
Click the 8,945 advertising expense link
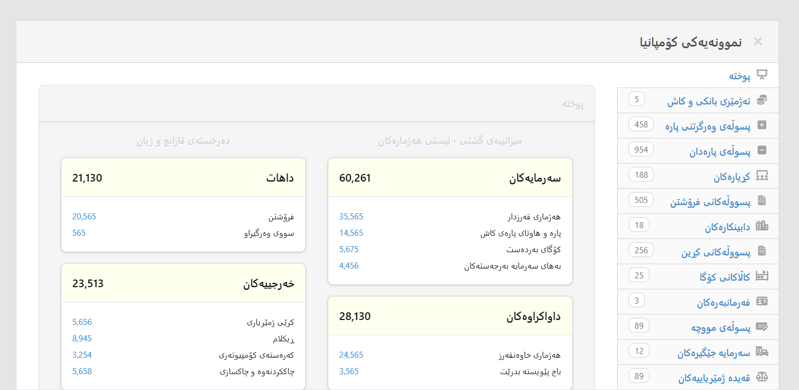(82, 338)
